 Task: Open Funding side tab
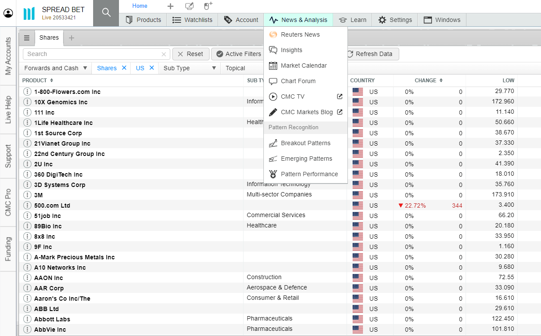pyautogui.click(x=8, y=249)
